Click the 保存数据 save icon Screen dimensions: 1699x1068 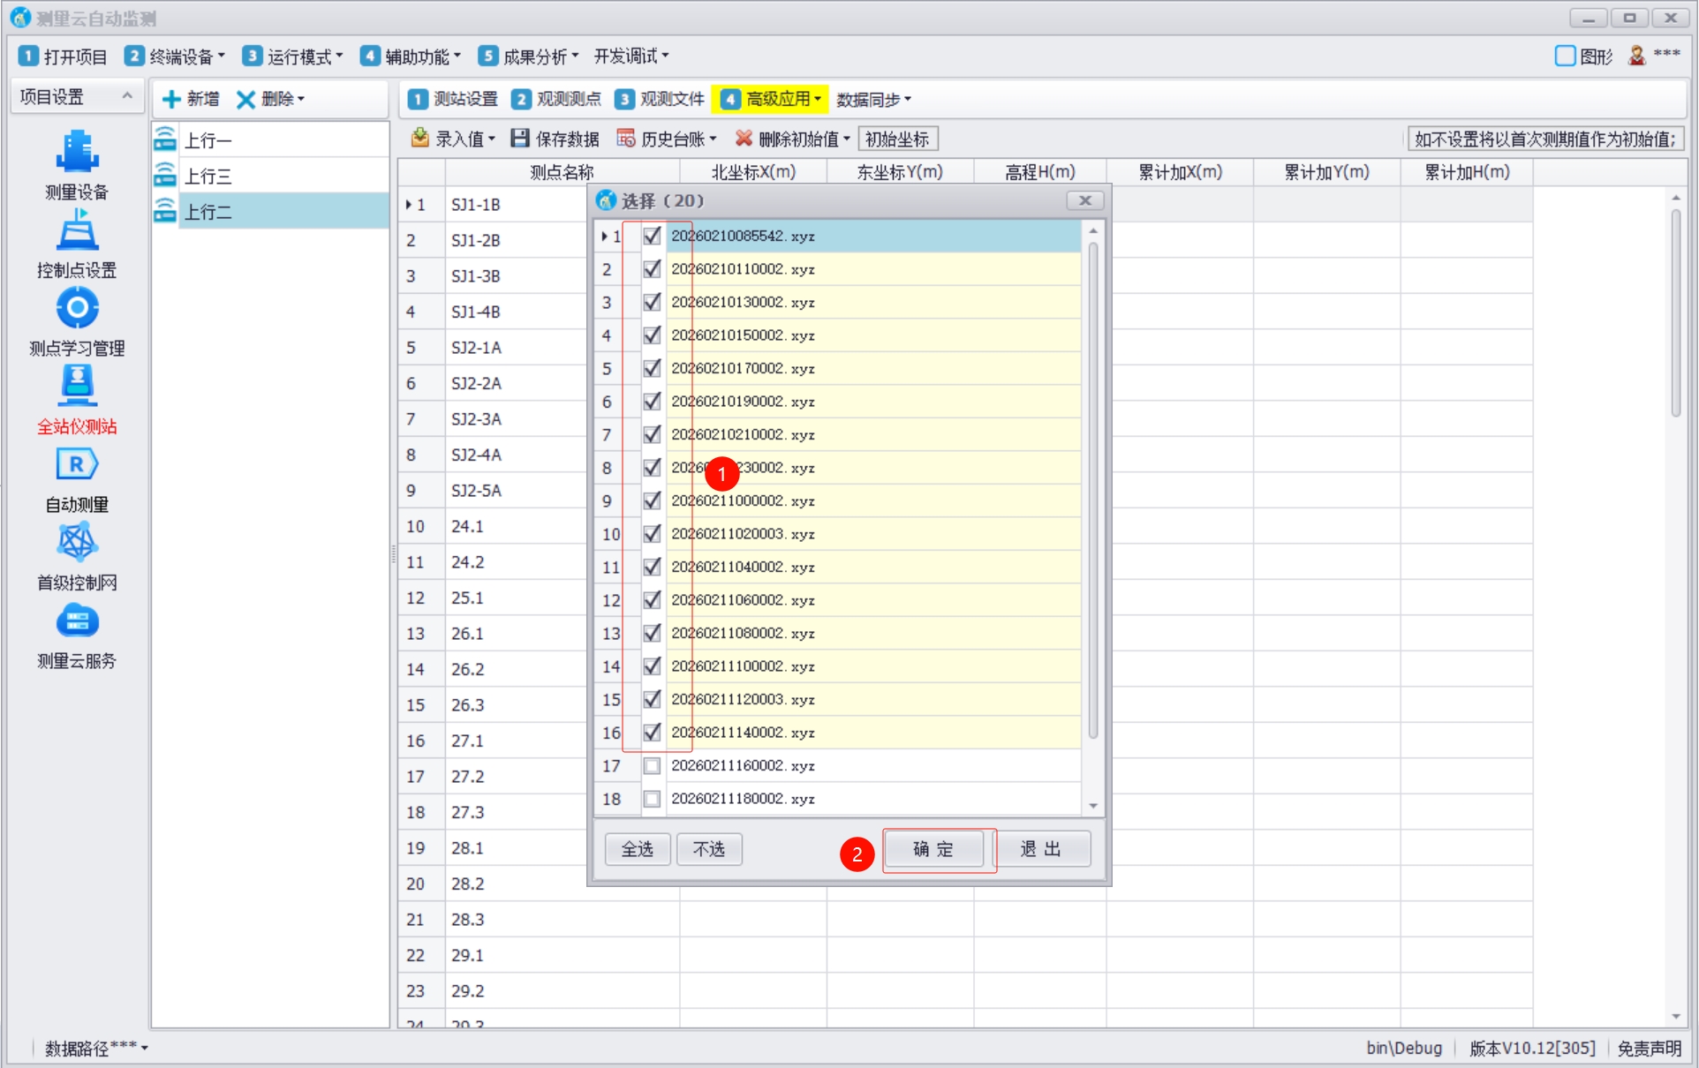click(x=520, y=139)
